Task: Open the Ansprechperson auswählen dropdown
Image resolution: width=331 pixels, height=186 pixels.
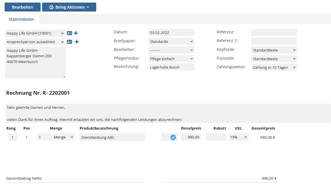Action: click(35, 42)
